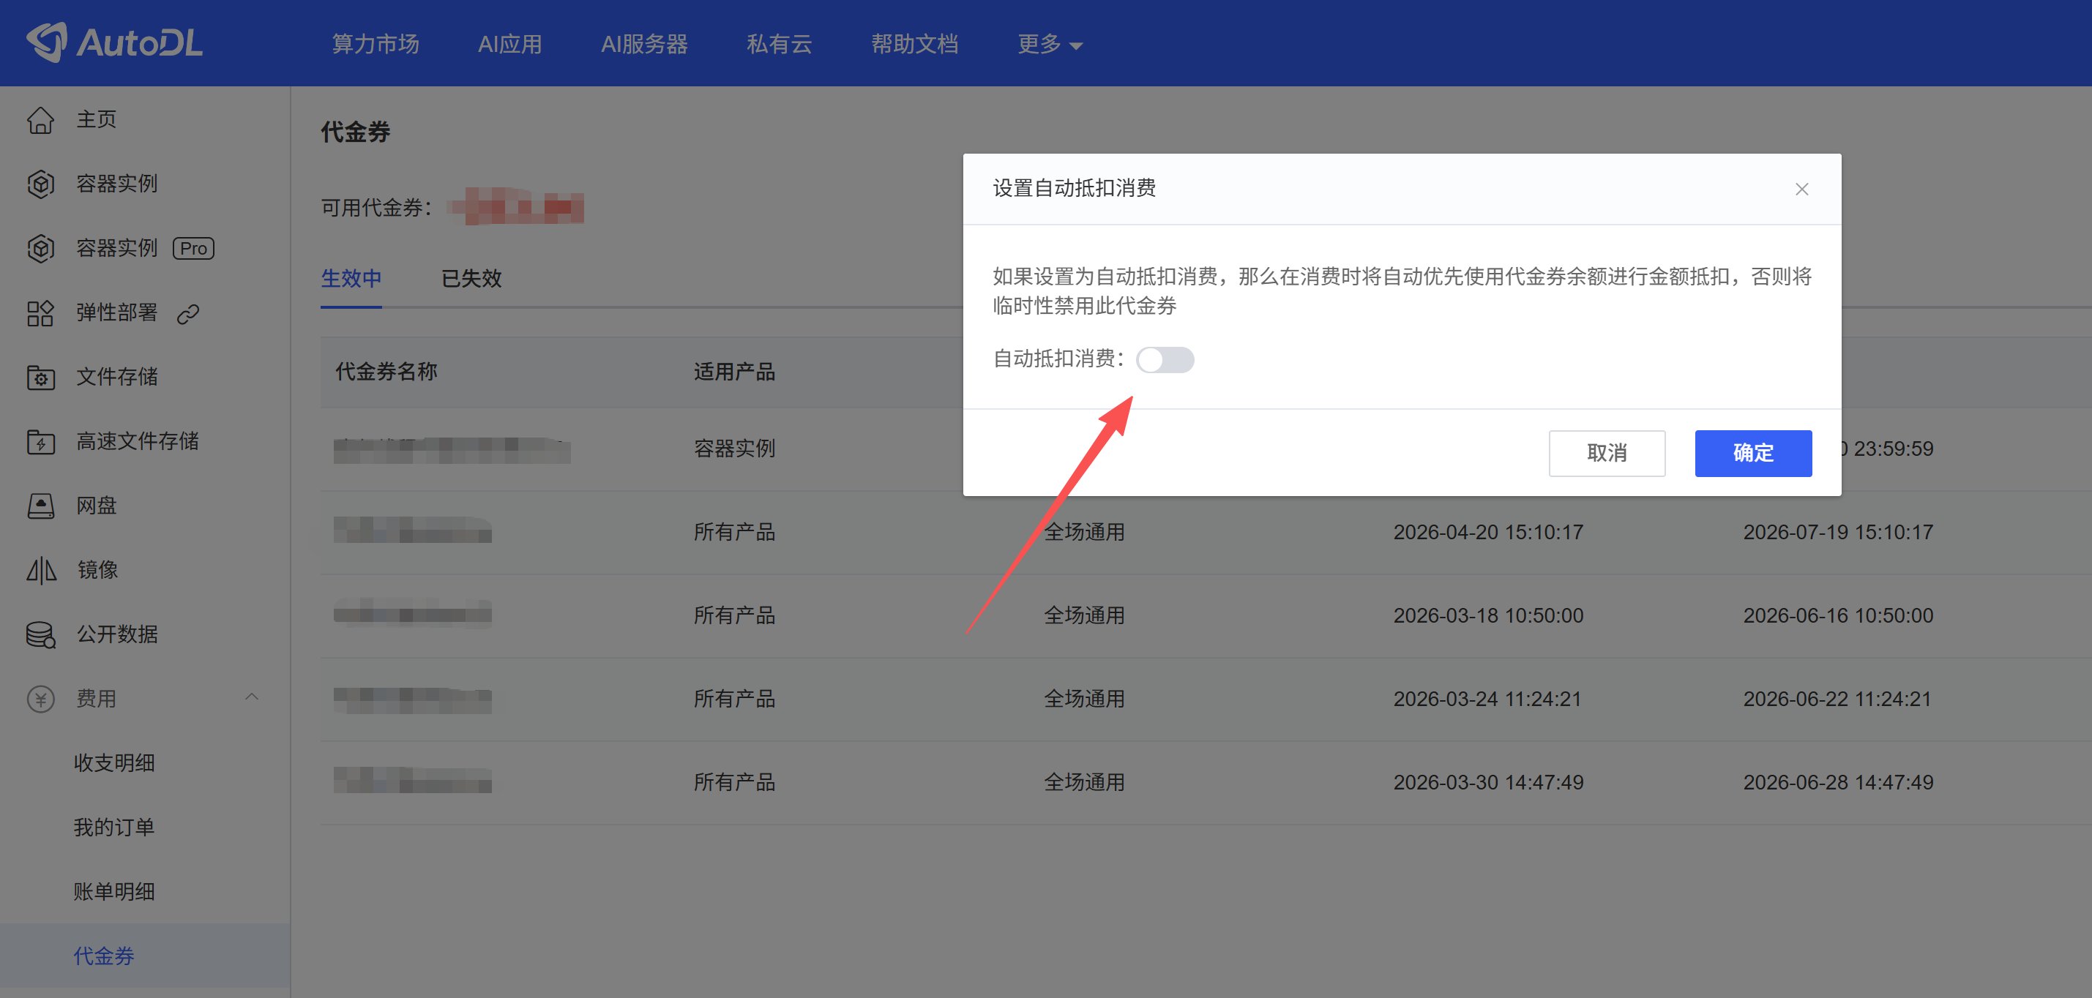Click the date 2026-04-20 15:10:17
The width and height of the screenshot is (2092, 998).
pyautogui.click(x=1488, y=532)
